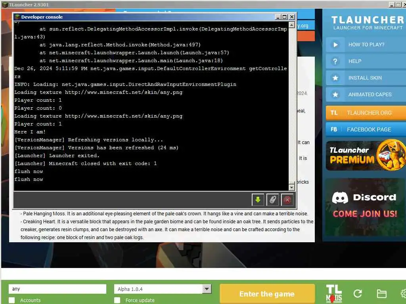Viewport: 406px width, 304px height.
Task: Close the Developer console window
Action: 291,17
